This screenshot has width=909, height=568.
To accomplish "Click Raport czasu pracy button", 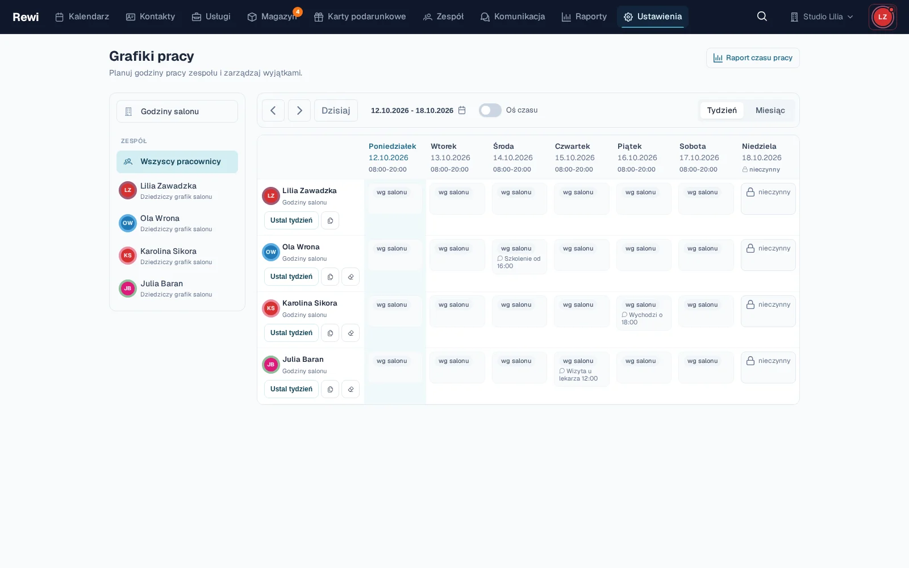I will pyautogui.click(x=753, y=58).
